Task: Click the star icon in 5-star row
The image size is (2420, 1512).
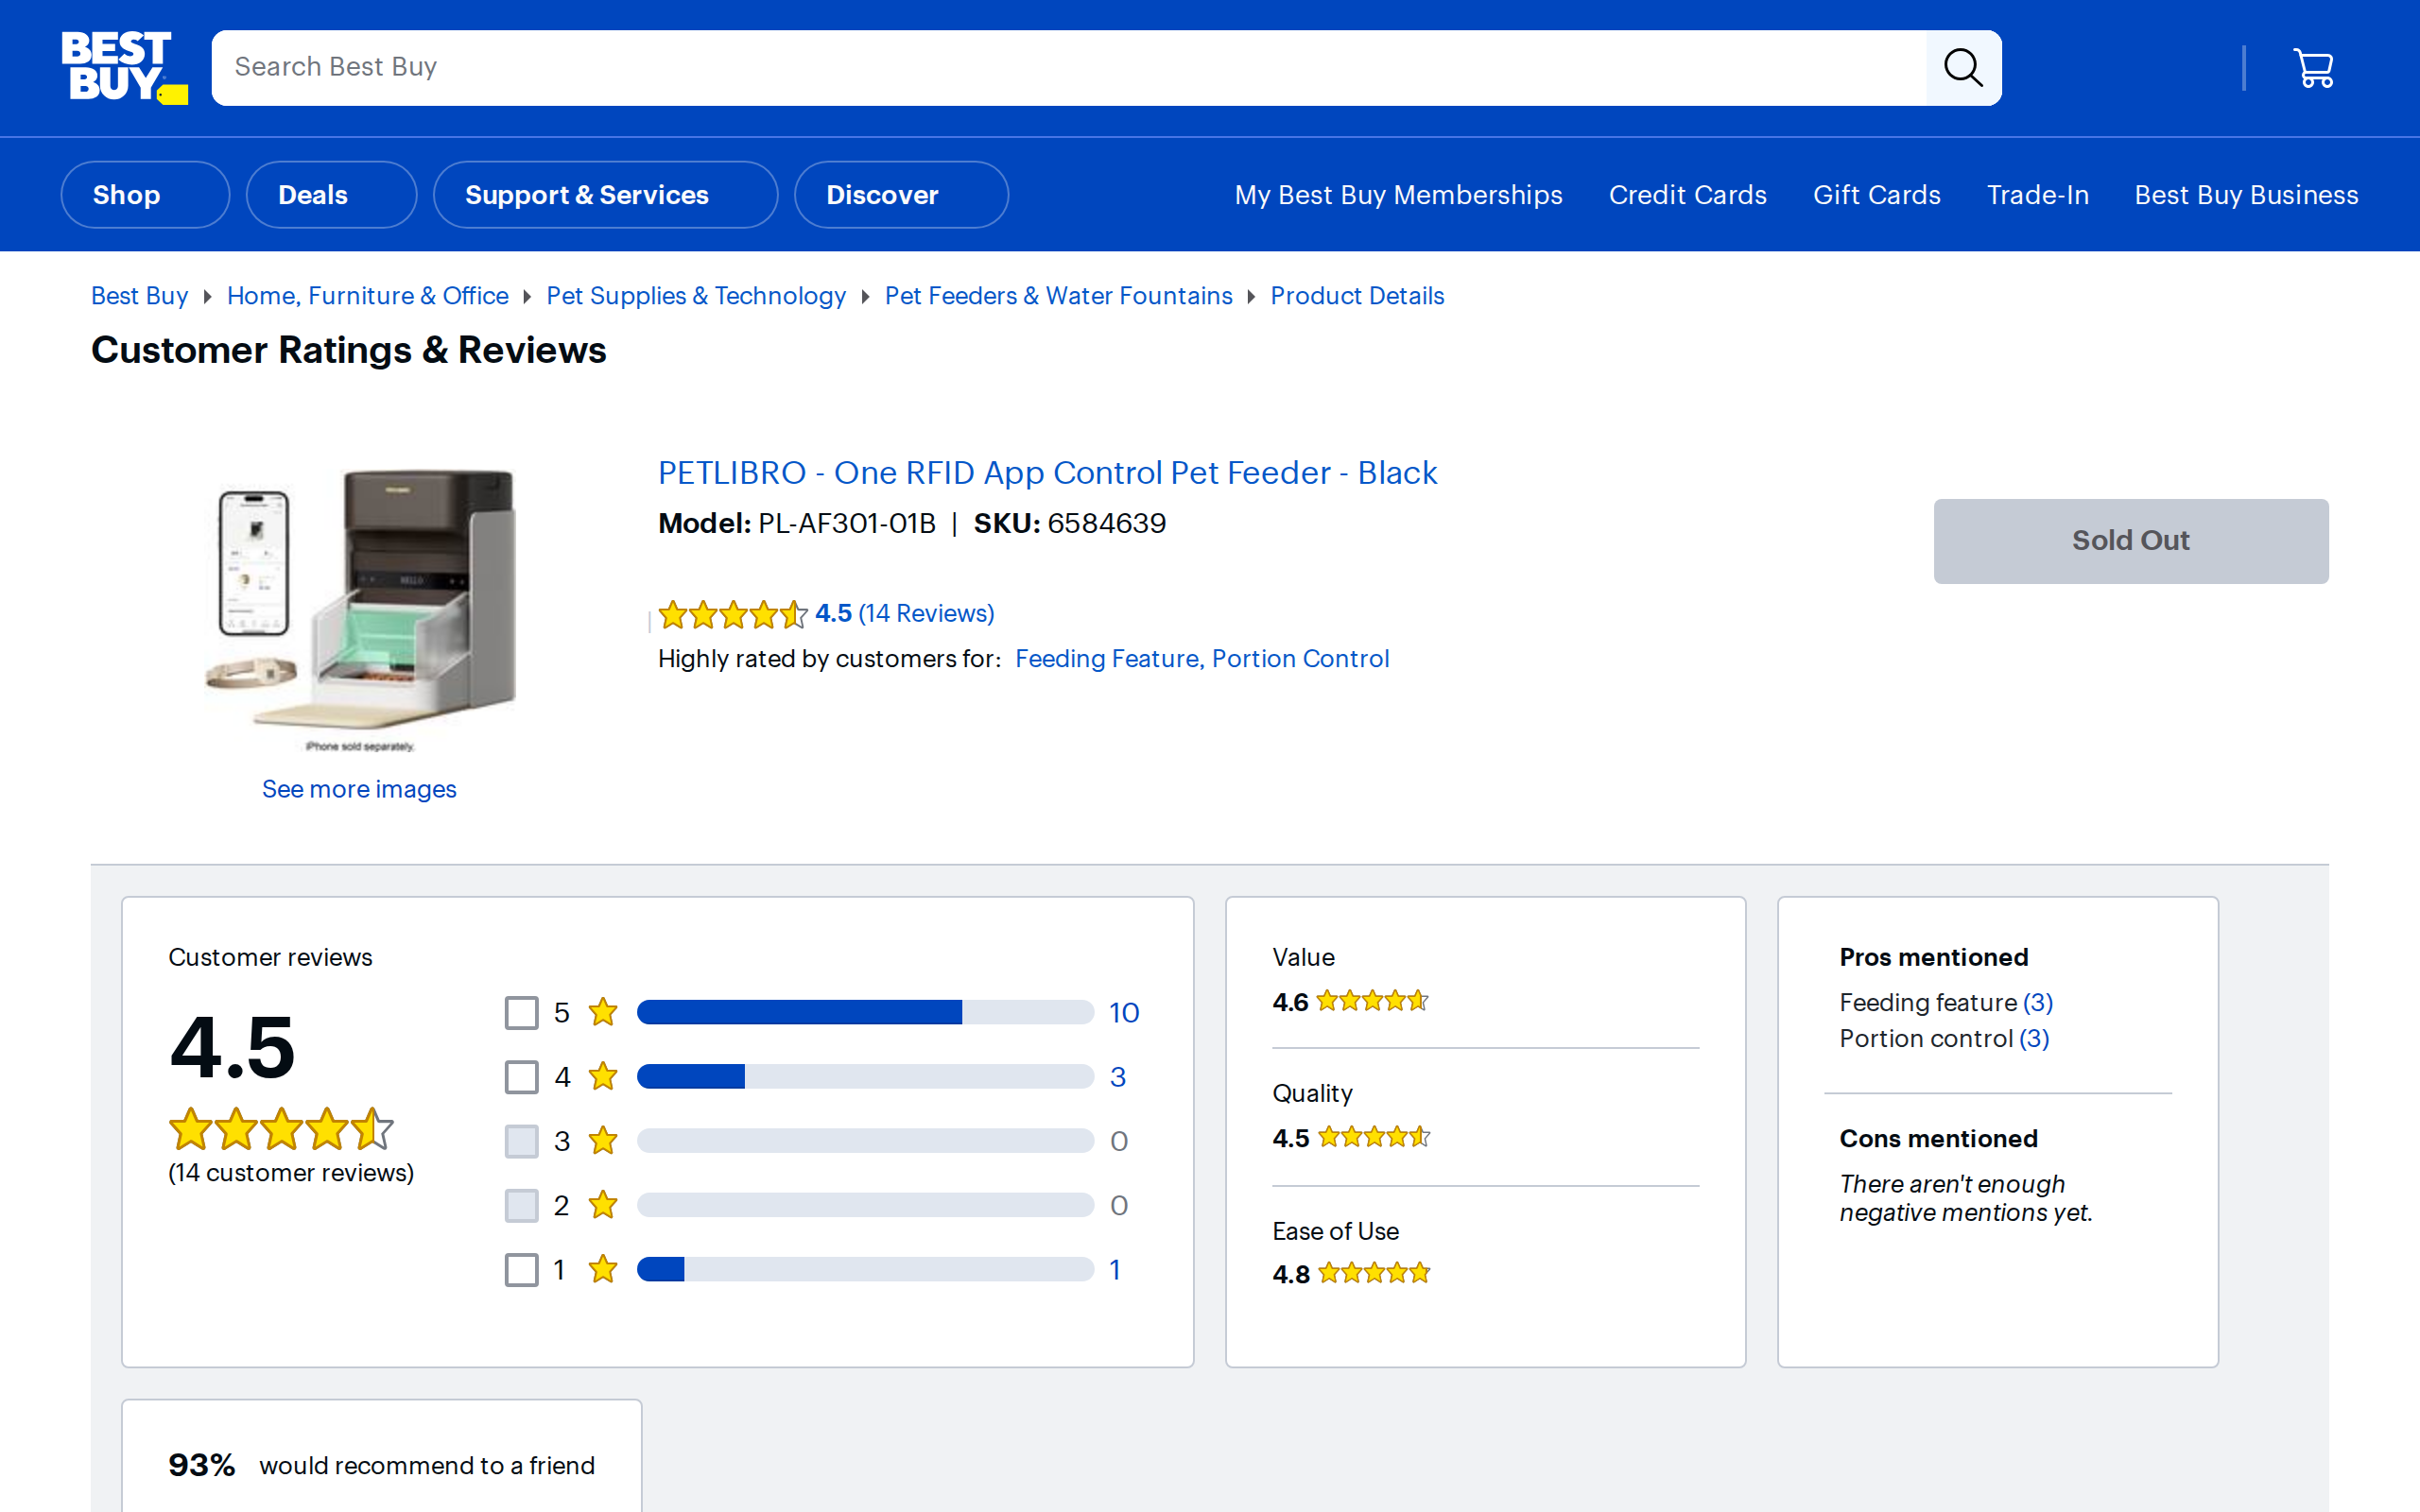Action: pos(603,1012)
